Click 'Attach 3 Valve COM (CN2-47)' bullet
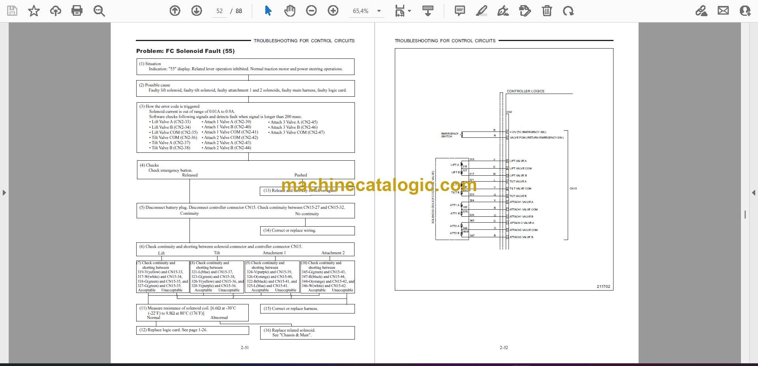Screen dimensions: 758x366 coord(296,132)
